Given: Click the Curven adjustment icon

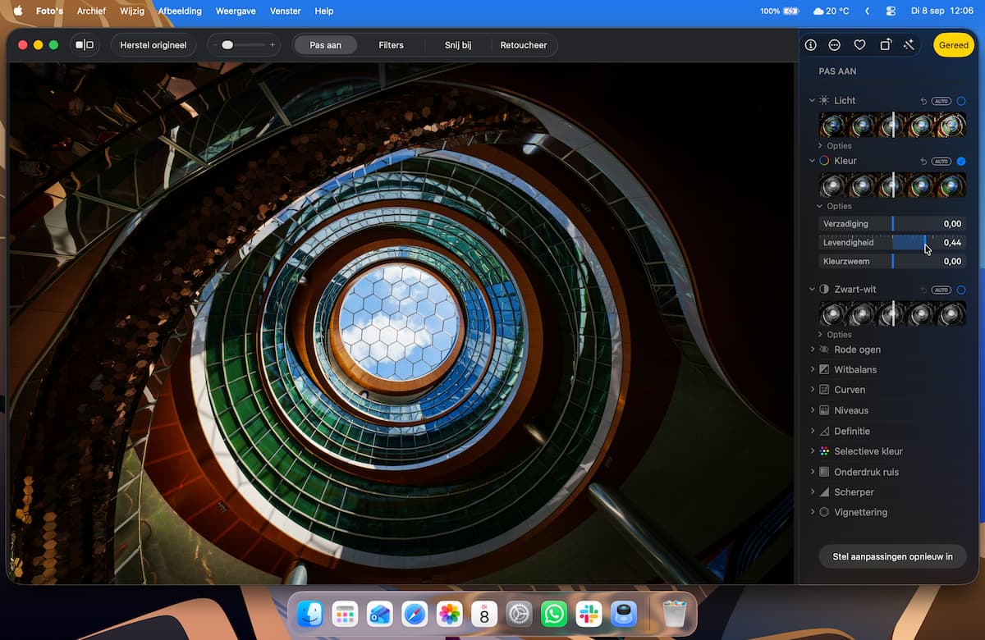Looking at the screenshot, I should click(824, 390).
